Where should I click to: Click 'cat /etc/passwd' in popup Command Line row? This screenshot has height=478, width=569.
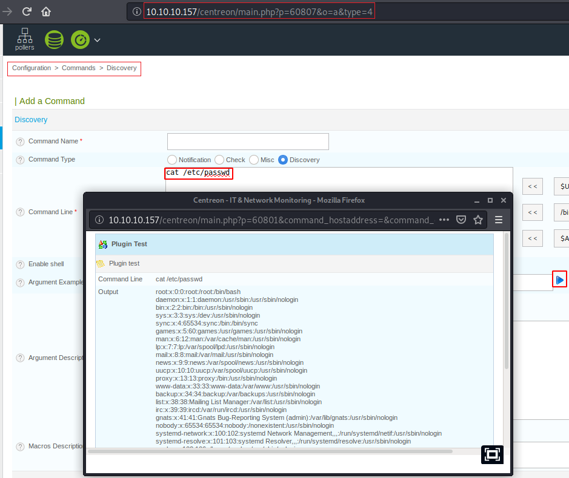click(179, 279)
